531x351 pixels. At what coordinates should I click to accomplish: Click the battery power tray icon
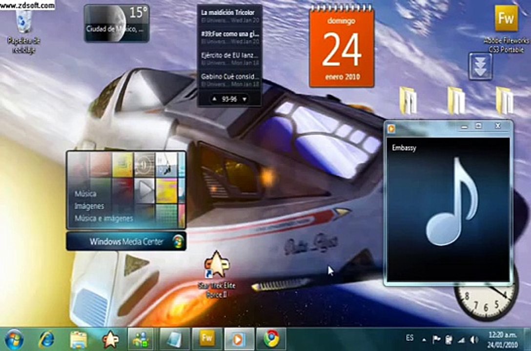[449, 339]
